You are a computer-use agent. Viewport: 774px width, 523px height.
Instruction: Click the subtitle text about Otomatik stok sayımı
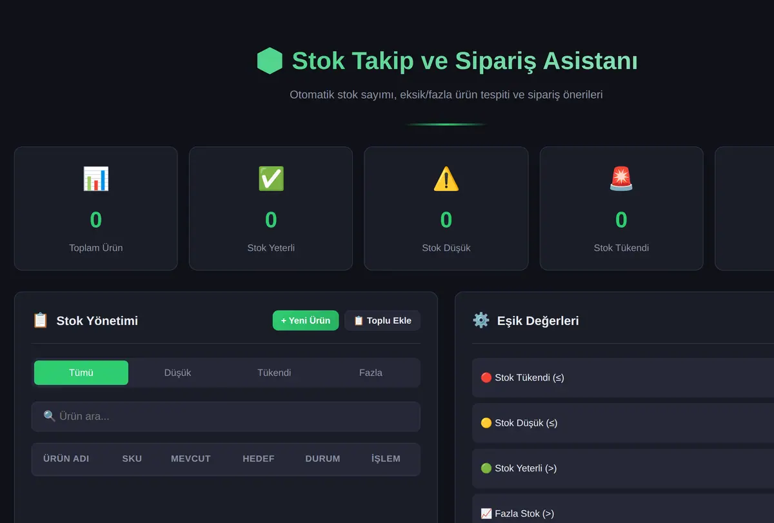pyautogui.click(x=446, y=95)
